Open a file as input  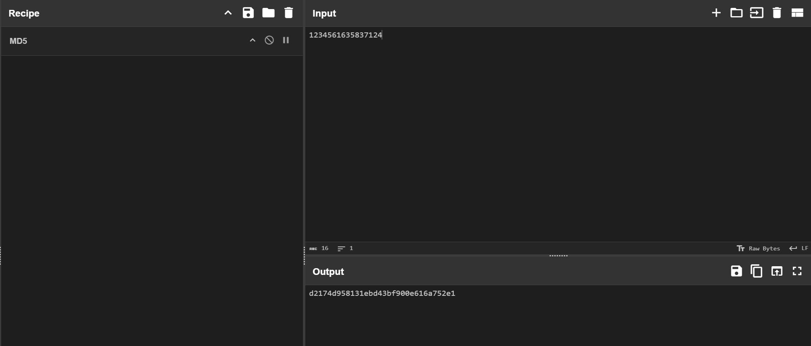(756, 13)
